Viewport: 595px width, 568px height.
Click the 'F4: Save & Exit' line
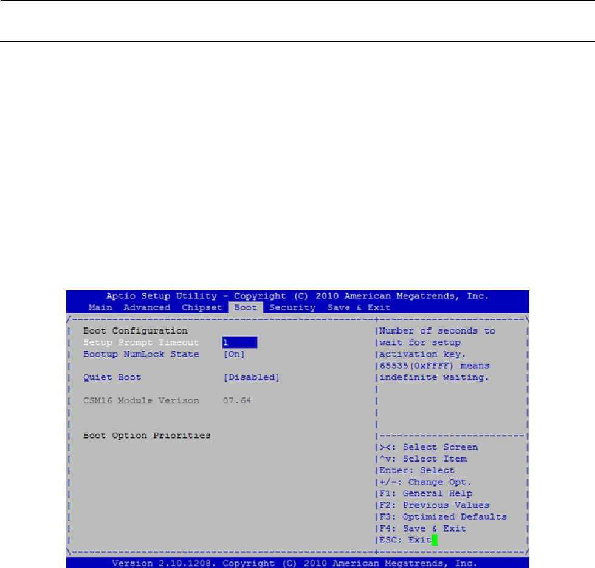coord(422,529)
